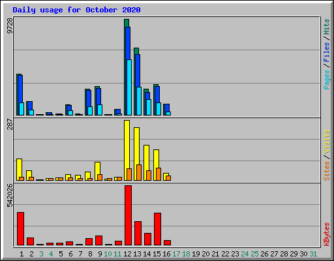Image resolution: width=334 pixels, height=261 pixels.
Task: Click day 8 on the x-axis
Action: [90, 254]
